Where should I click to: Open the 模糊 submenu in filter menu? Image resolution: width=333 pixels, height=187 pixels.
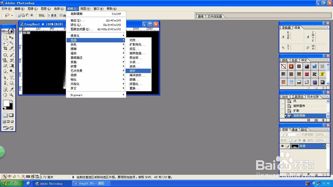coord(96,49)
